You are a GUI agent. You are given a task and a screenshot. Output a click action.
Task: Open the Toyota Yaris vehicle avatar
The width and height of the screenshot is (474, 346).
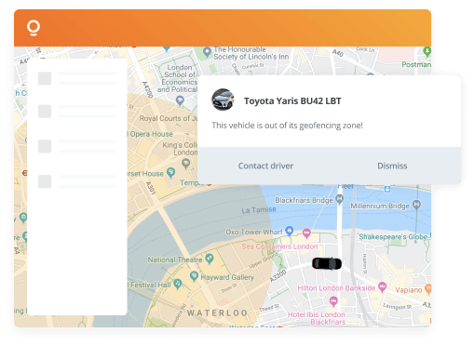point(223,100)
